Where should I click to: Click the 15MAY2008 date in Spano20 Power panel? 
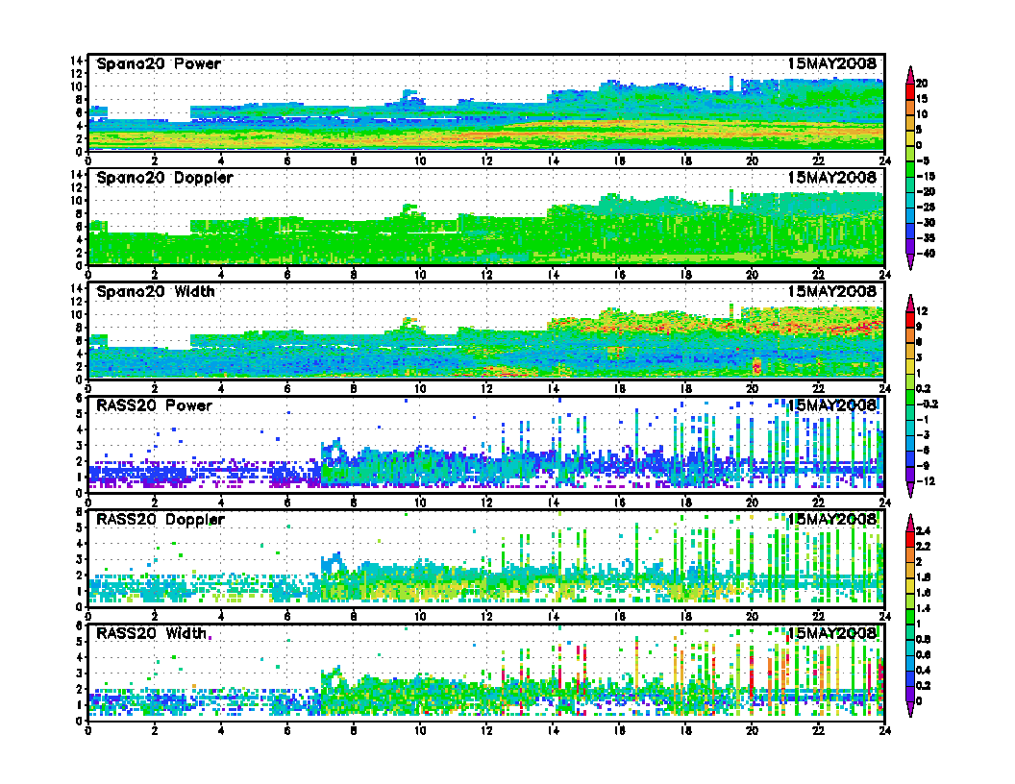click(x=831, y=64)
